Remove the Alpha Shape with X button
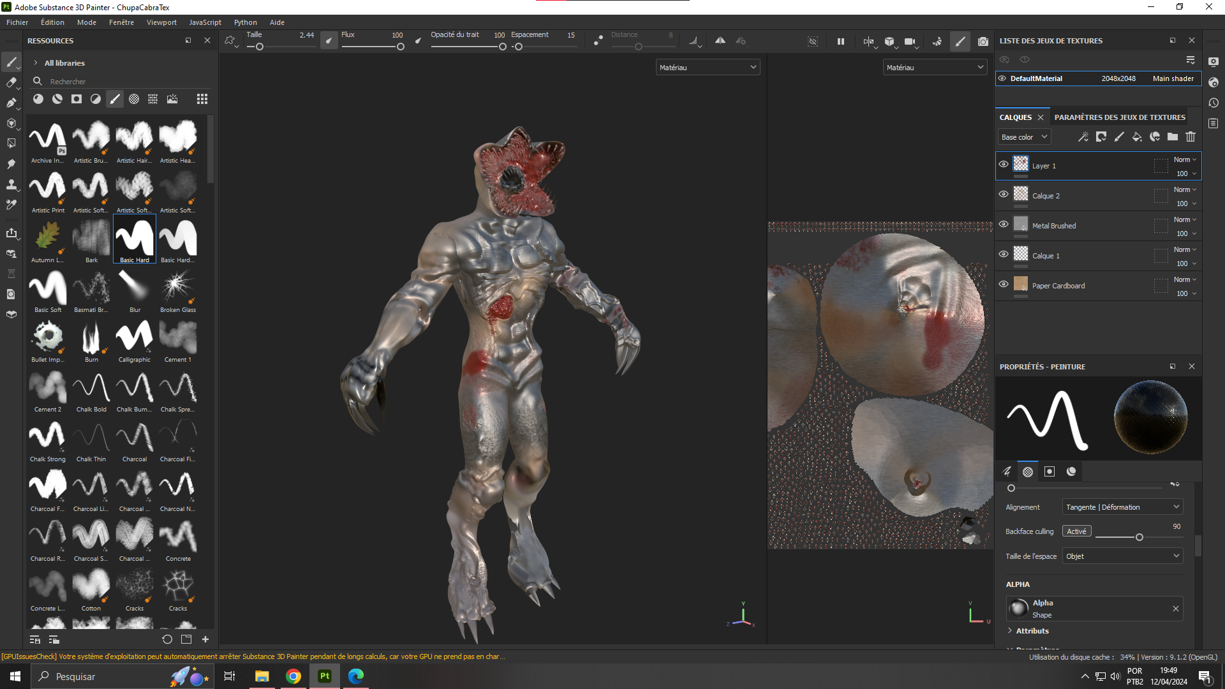 (1175, 609)
